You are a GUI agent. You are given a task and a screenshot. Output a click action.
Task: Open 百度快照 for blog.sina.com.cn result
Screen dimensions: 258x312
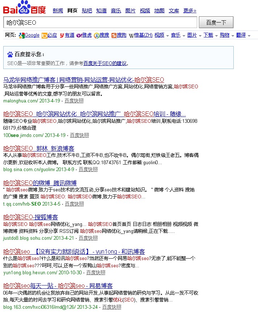coord(88,170)
